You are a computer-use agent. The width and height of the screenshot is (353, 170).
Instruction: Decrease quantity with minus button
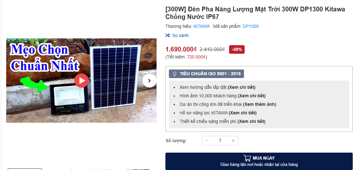coord(207,141)
